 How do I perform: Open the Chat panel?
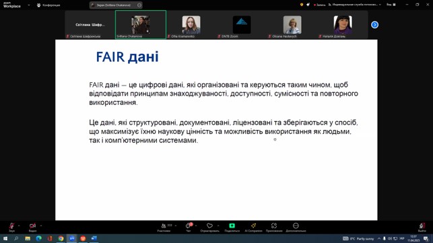[x=189, y=227]
